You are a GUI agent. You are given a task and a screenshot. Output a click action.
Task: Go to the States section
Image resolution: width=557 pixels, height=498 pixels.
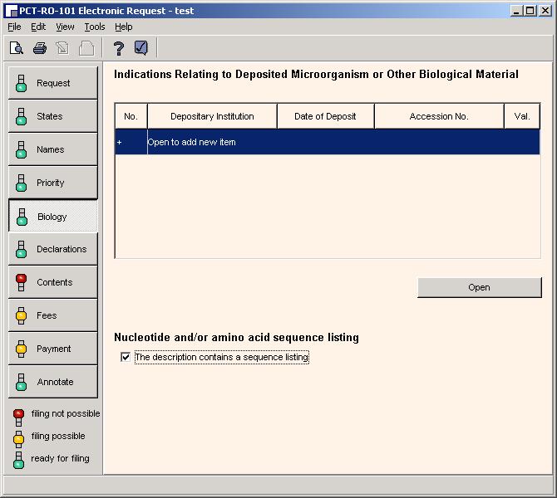pyautogui.click(x=53, y=116)
